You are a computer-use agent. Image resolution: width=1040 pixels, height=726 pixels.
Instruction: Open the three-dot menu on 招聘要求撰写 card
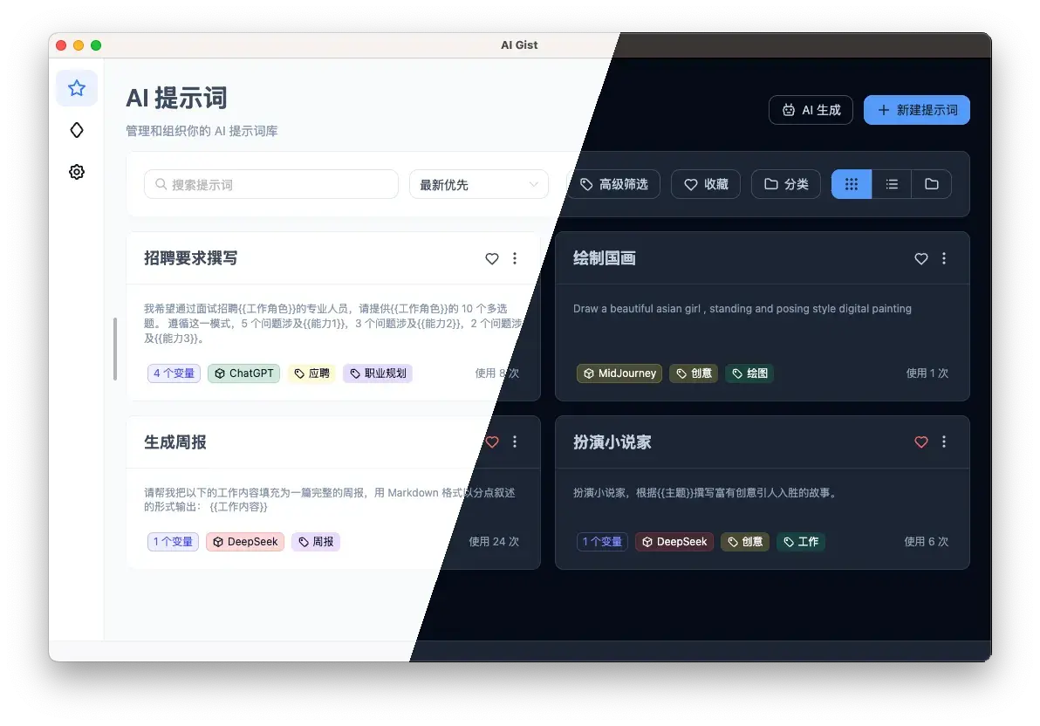tap(515, 258)
